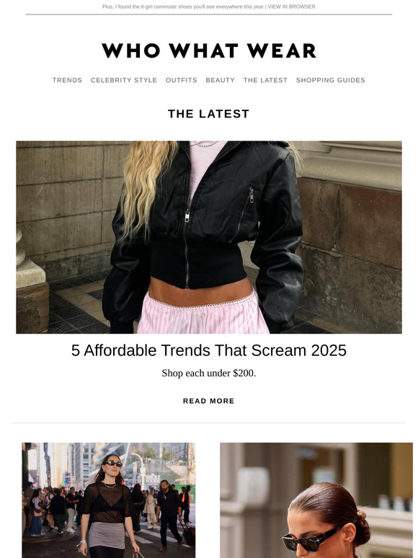Open the VIEW IN BROWSER link
Viewport: 418px width, 558px height.
[x=291, y=6]
